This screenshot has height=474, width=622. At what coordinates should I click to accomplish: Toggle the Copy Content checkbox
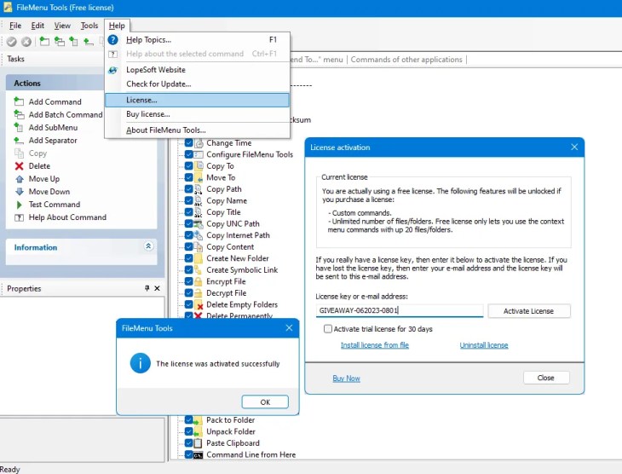coord(189,246)
